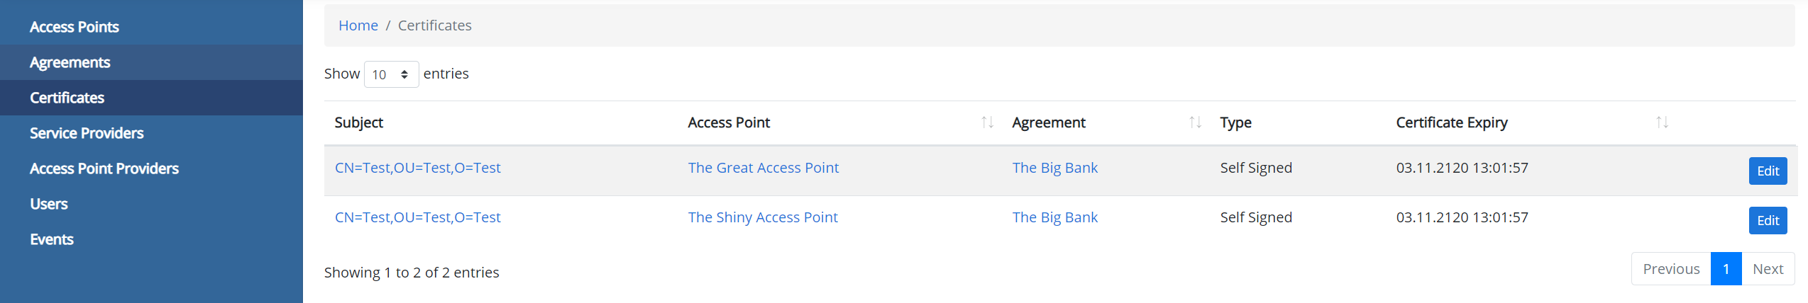The image size is (1808, 303).
Task: Open the entries-per-page dropdown
Action: 391,74
